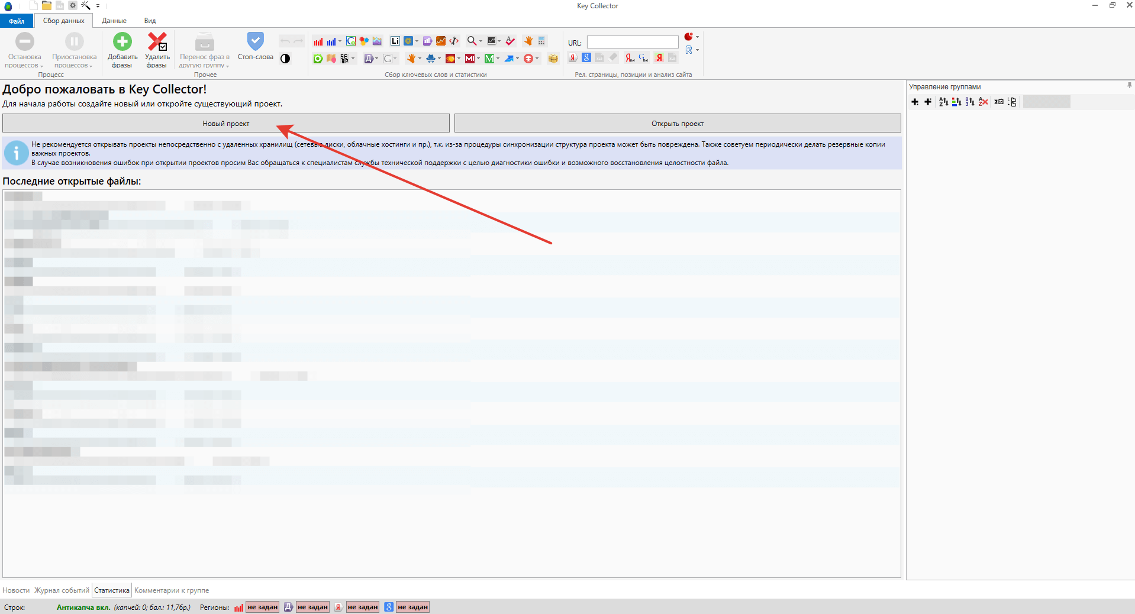1135x614 pixels.
Task: Click the blue bar chart statistics icon
Action: click(x=331, y=41)
